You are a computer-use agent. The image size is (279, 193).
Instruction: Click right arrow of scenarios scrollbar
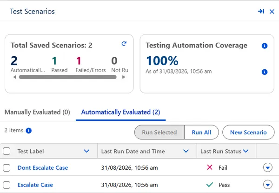(124, 77)
